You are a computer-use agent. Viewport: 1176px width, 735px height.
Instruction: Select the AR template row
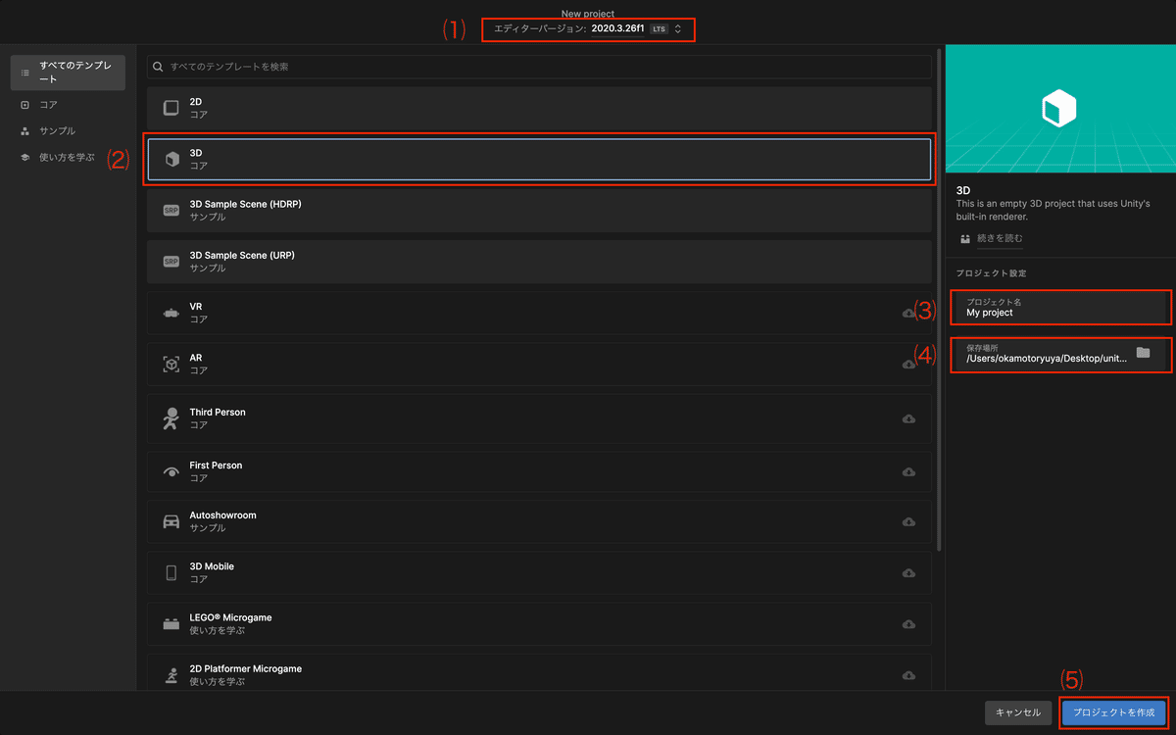(x=539, y=364)
